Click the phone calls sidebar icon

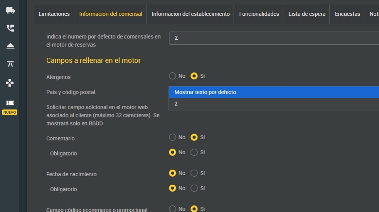click(10, 28)
